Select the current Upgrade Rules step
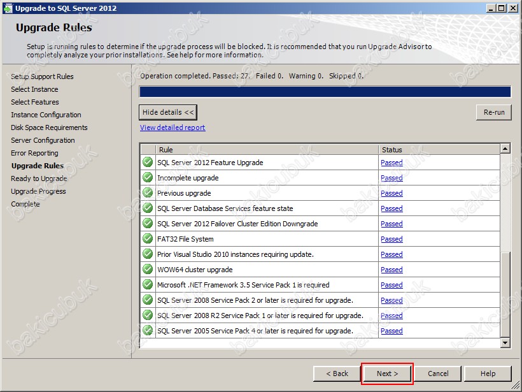 click(x=38, y=166)
